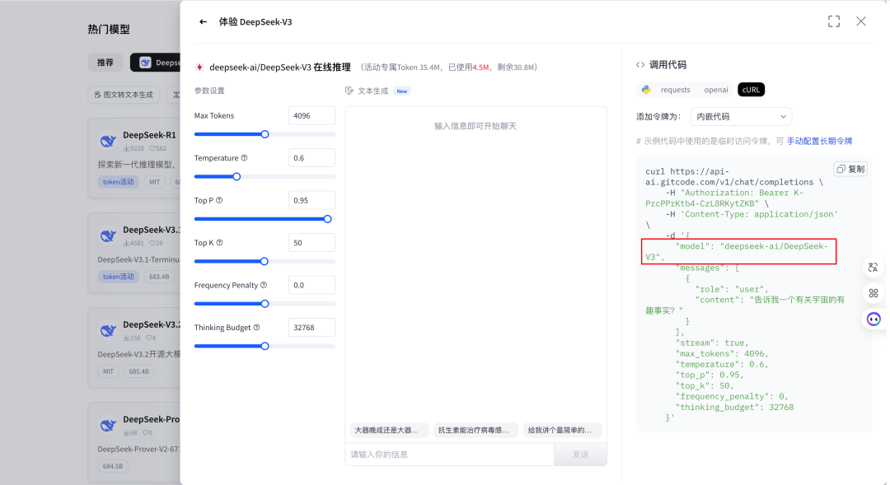The image size is (890, 485).
Task: Click the Frequency Penalty value field
Action: 311,285
